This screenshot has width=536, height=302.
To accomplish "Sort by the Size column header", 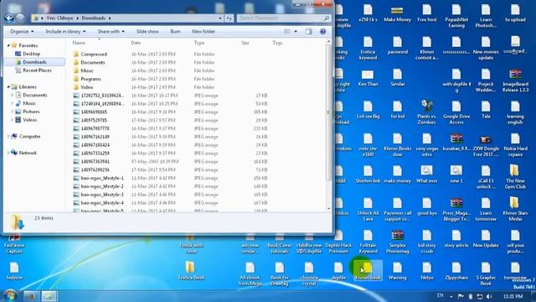I will [x=245, y=43].
